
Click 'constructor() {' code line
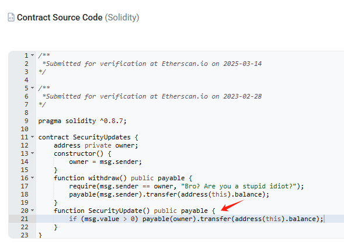pos(82,153)
